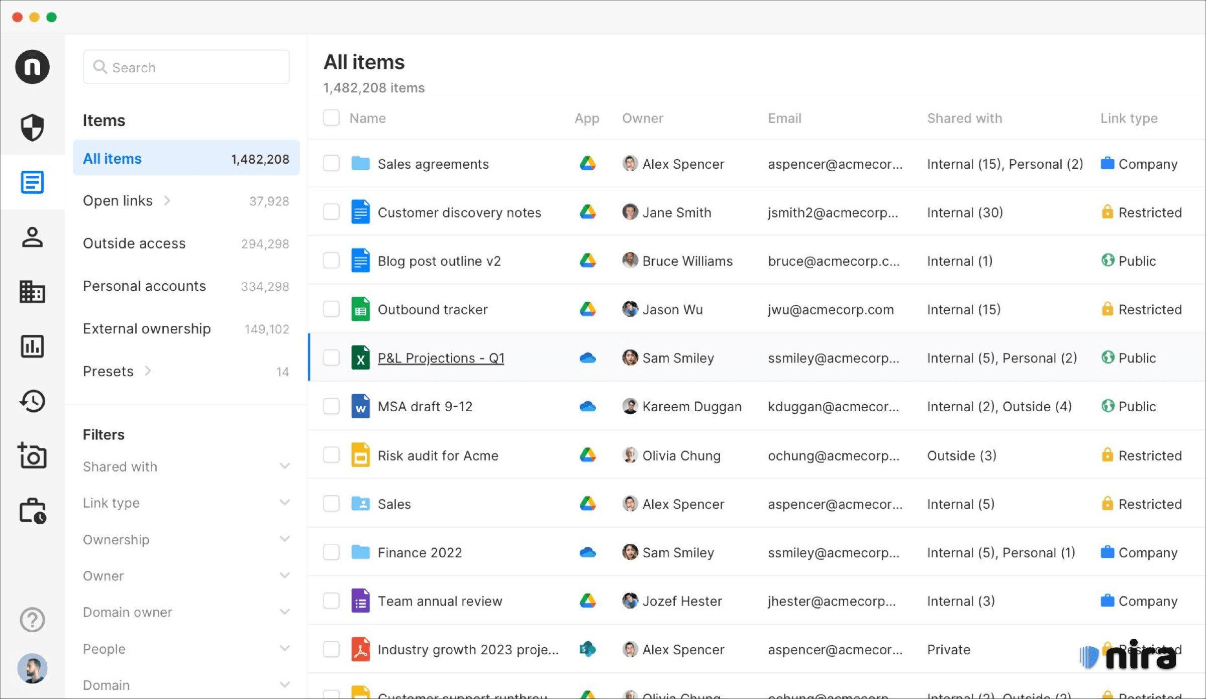Open the bar chart reports icon

point(32,346)
